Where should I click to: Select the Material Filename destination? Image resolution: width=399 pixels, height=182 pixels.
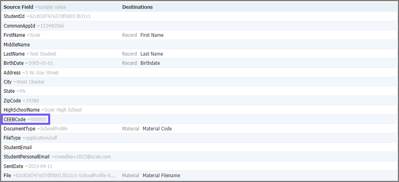coord(161,176)
